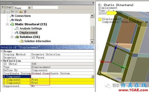Select Connections in the tree

[23, 16]
